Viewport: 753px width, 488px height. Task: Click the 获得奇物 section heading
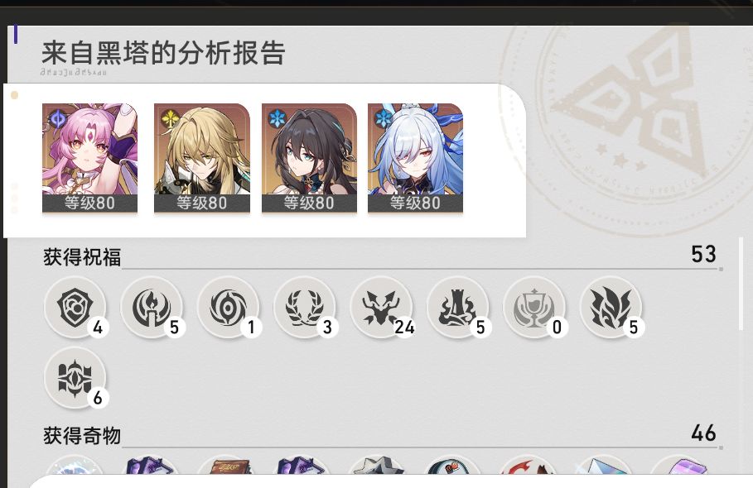[x=82, y=436]
